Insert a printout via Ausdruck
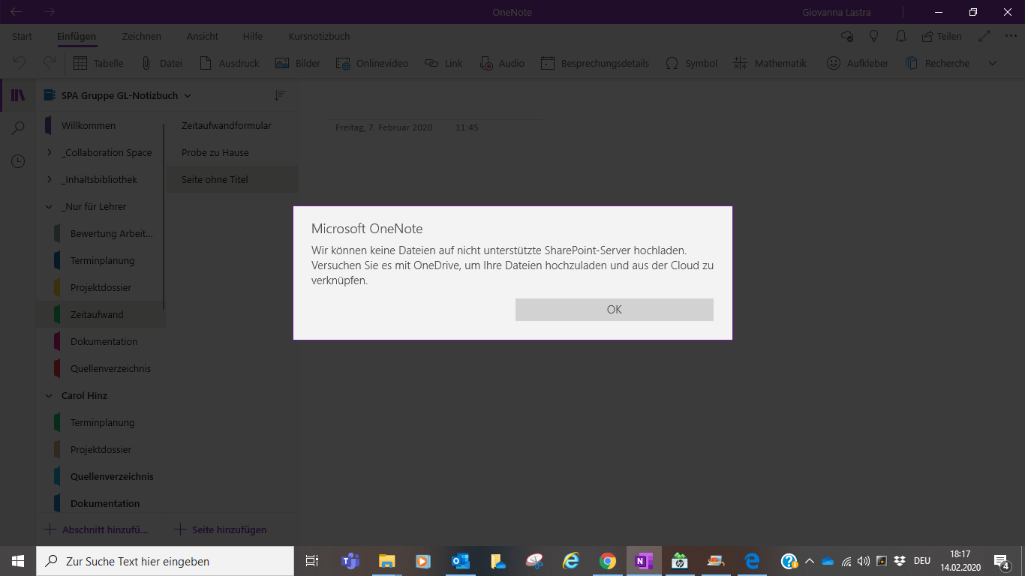Screen dimensions: 1025x576 point(229,64)
